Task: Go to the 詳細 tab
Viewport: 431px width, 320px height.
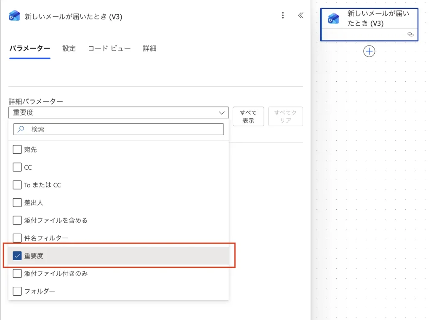Action: tap(149, 48)
